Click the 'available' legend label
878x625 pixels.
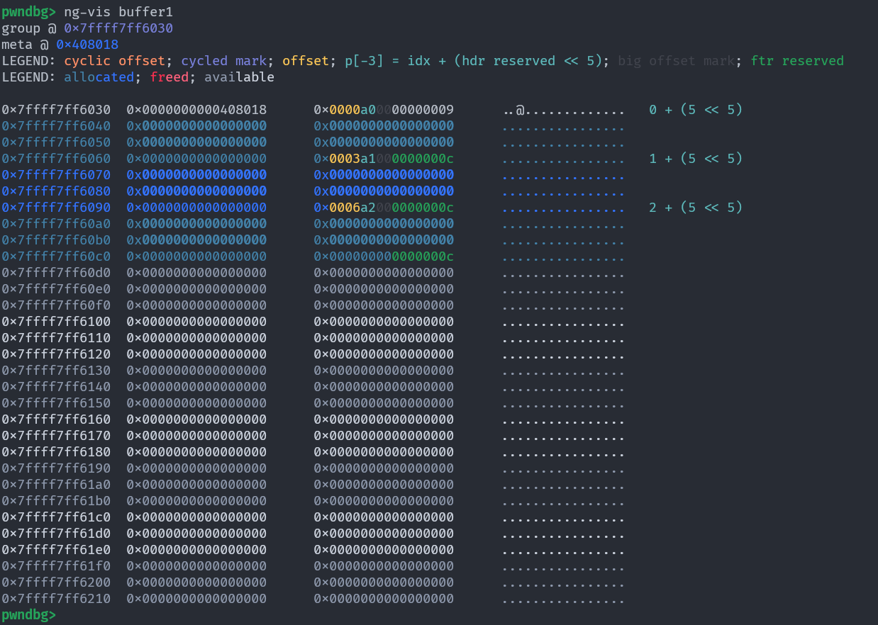click(239, 77)
